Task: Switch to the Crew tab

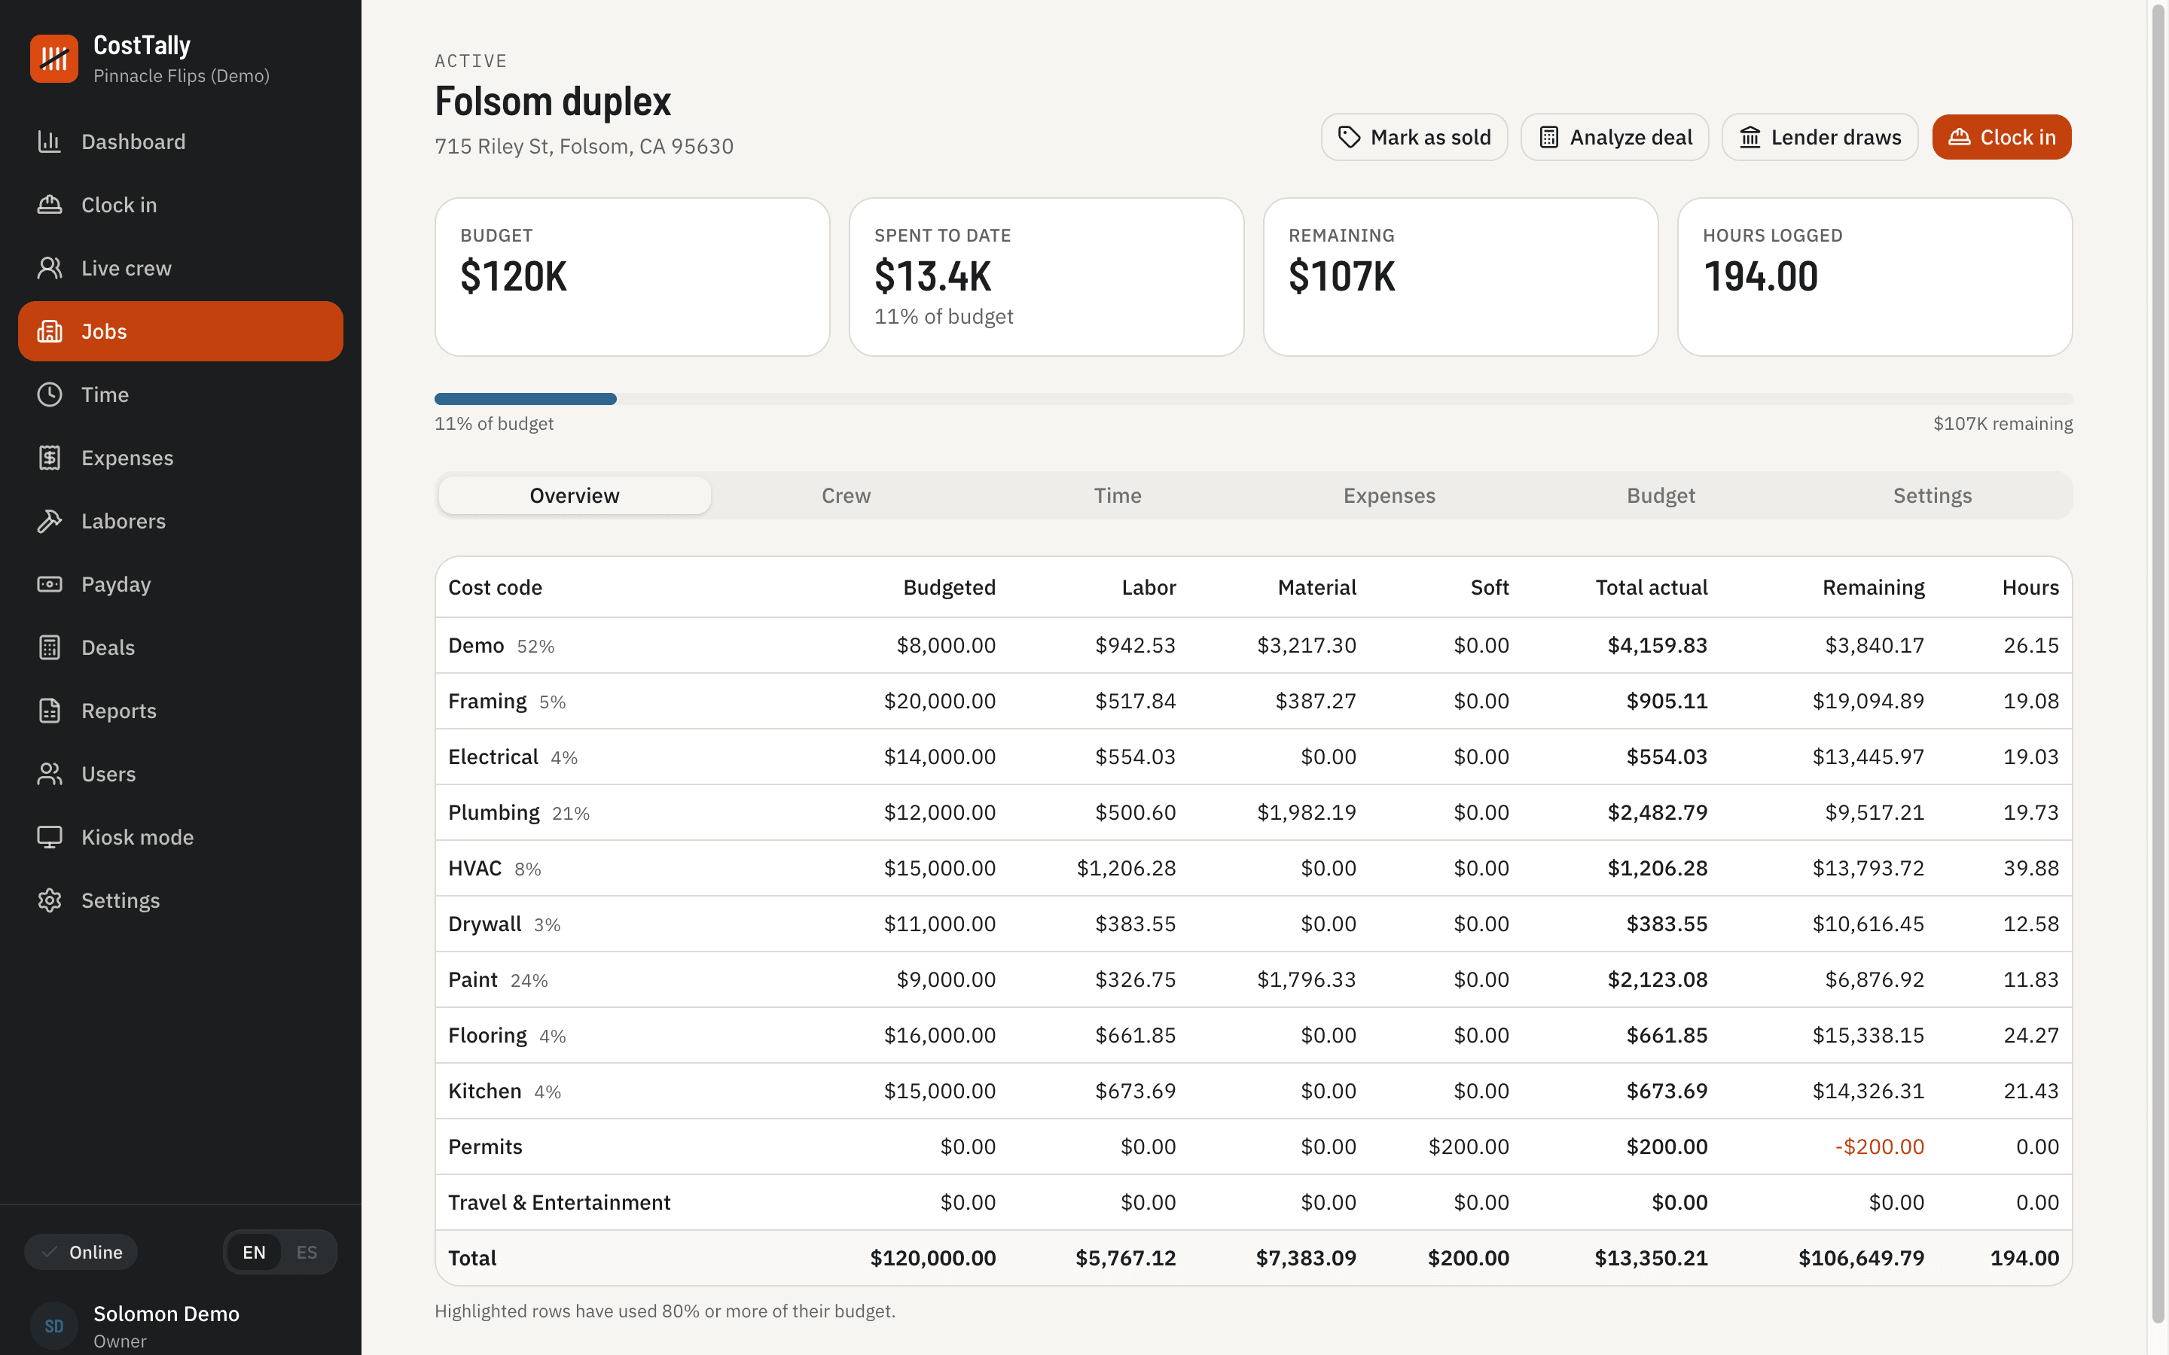Action: [846, 495]
